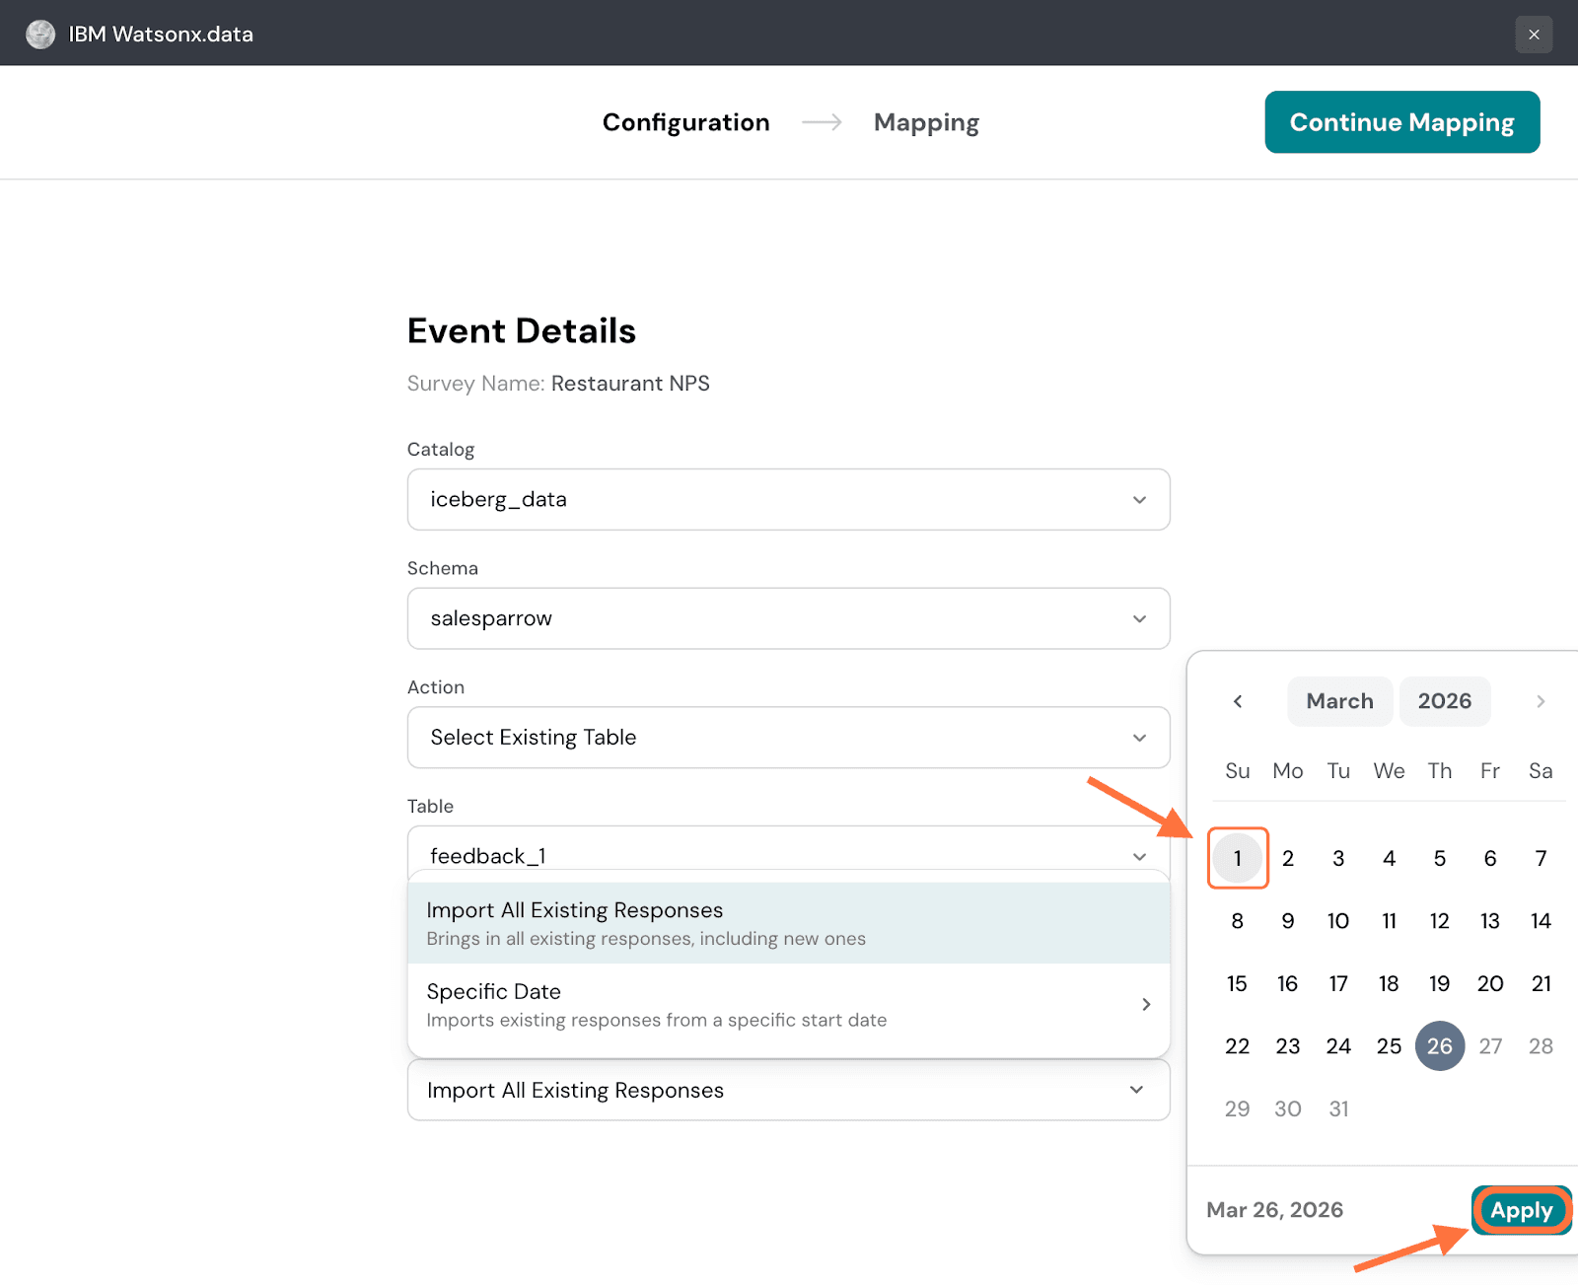This screenshot has width=1578, height=1287.
Task: Apply the selected calendar date
Action: (1521, 1210)
